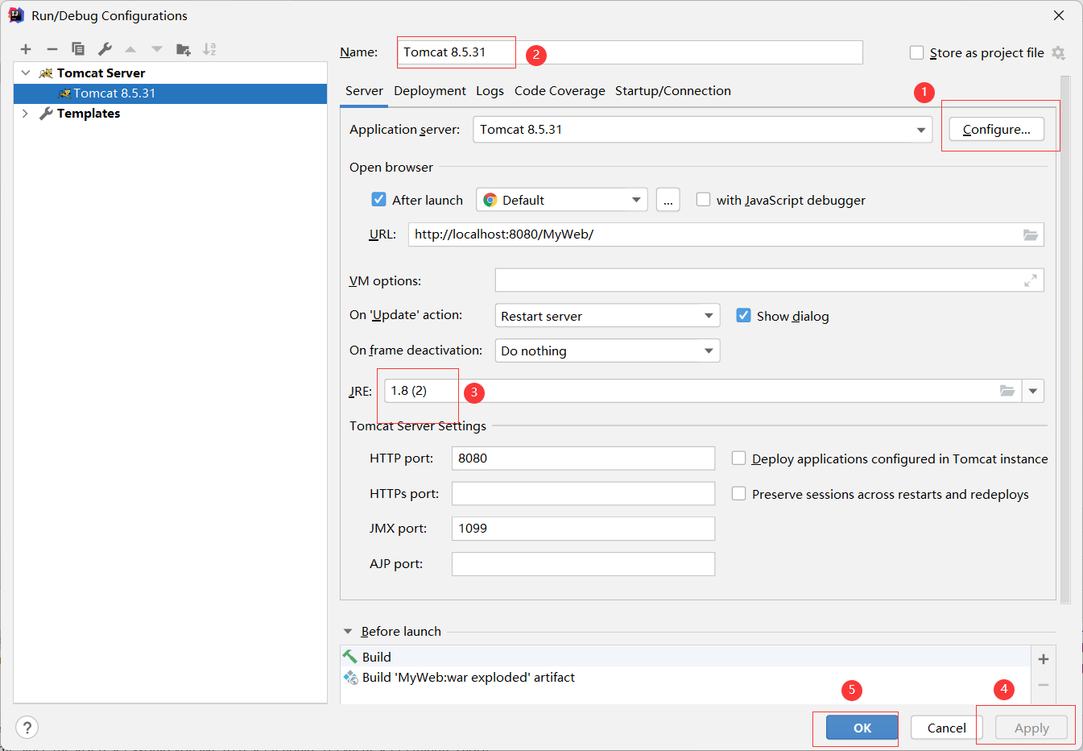Viewport: 1083px width, 751px height.
Task: Open Application server dropdown
Action: [920, 130]
